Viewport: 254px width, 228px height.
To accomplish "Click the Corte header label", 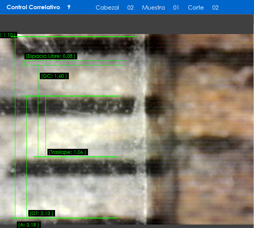I will 195,8.
